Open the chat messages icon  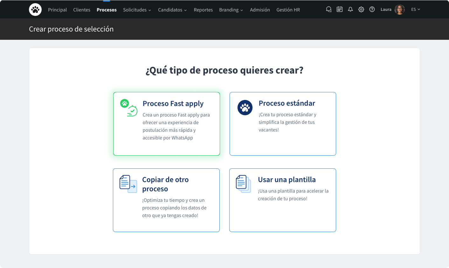coord(328,9)
